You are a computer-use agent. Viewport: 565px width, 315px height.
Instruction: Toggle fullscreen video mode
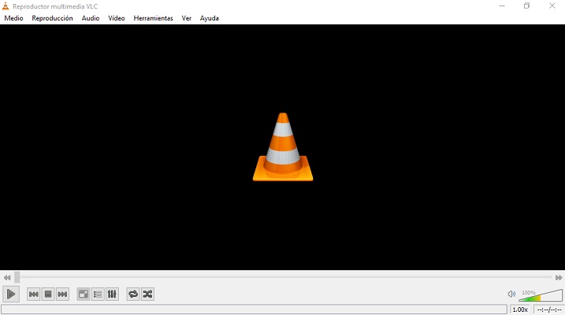84,294
